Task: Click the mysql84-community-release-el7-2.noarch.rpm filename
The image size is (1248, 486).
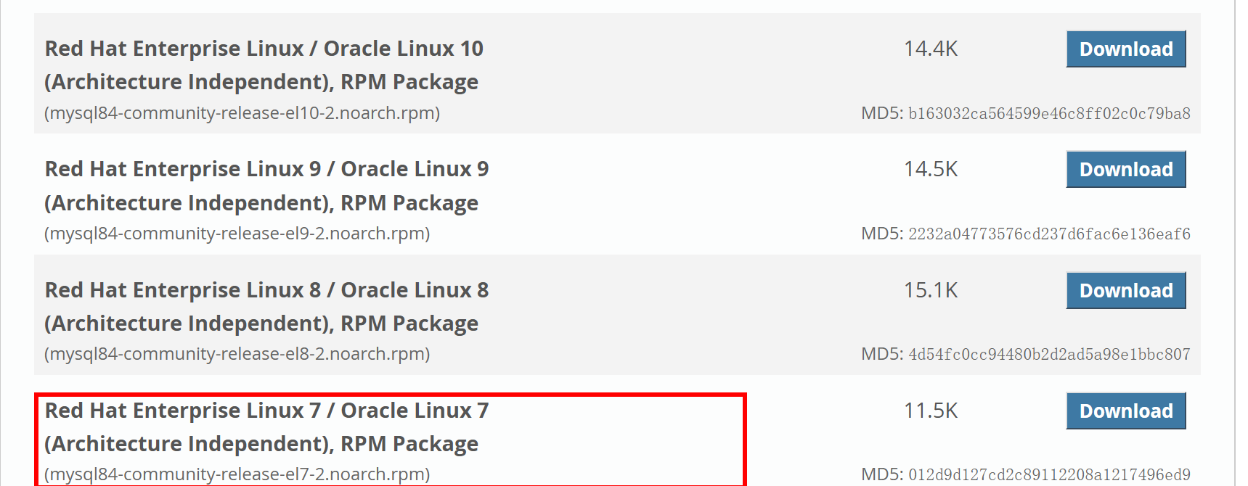Action: point(237,474)
